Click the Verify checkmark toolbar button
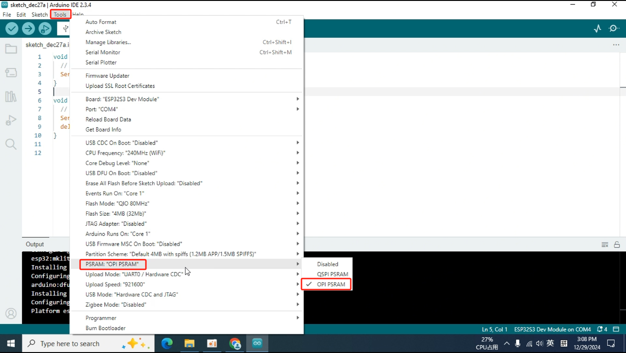 click(x=12, y=28)
